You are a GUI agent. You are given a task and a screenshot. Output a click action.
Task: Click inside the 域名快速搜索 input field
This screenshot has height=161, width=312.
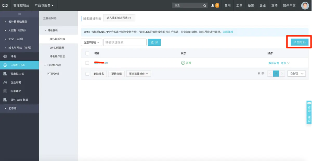[x=125, y=42]
